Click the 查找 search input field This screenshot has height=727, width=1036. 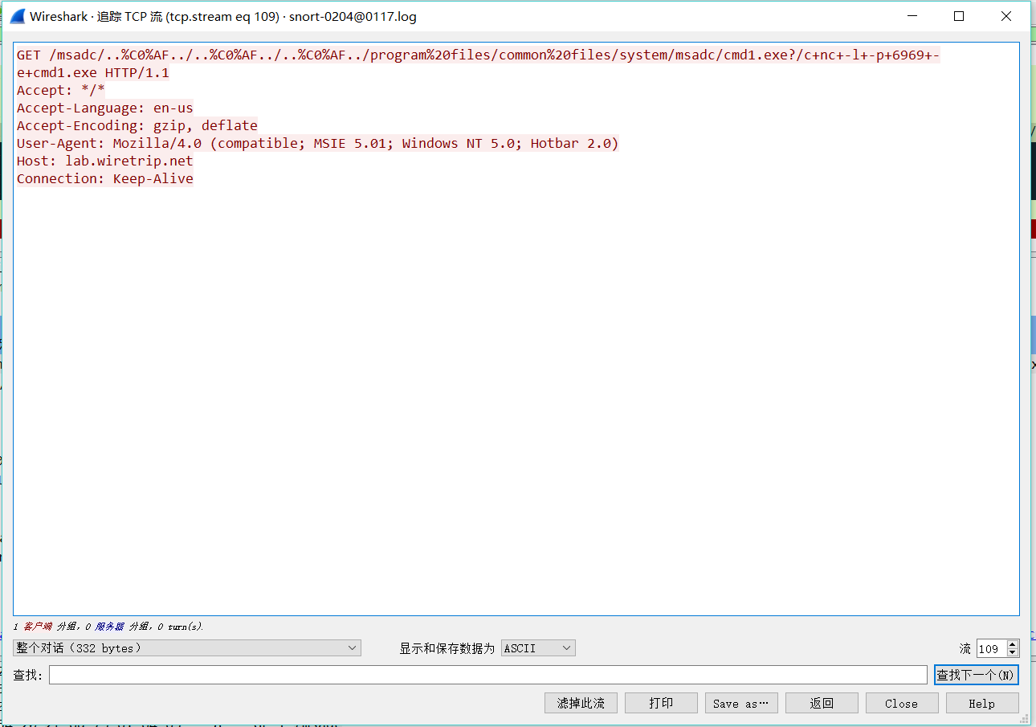pos(487,675)
